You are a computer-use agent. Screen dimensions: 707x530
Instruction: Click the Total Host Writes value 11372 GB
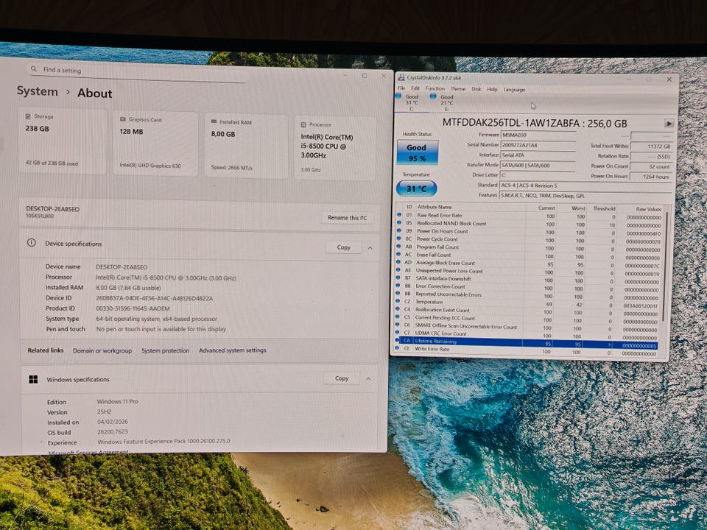coord(652,146)
